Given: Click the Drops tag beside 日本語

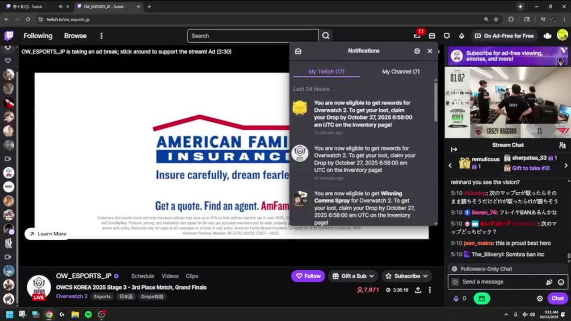Looking at the screenshot, I should click(152, 296).
